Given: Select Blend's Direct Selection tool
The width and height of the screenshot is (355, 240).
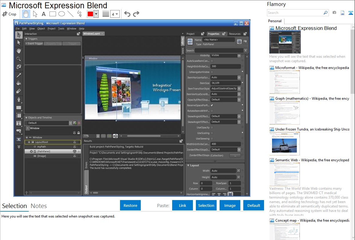Looking at the screenshot, I should (x=19, y=43).
